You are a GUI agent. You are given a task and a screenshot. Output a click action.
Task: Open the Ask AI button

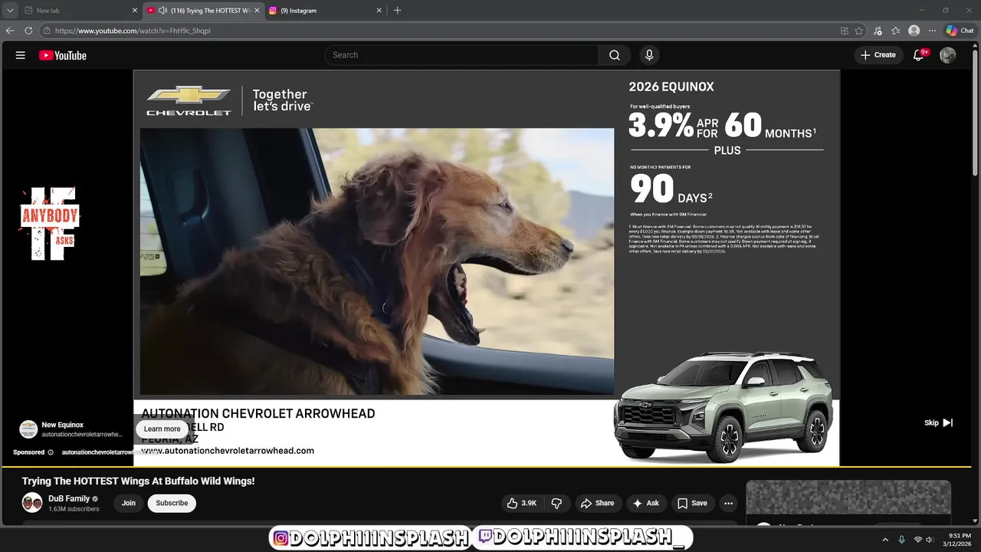(645, 503)
